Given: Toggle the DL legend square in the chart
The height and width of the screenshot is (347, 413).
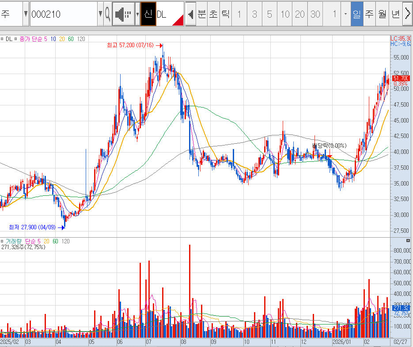Looking at the screenshot, I should pos(2,39).
